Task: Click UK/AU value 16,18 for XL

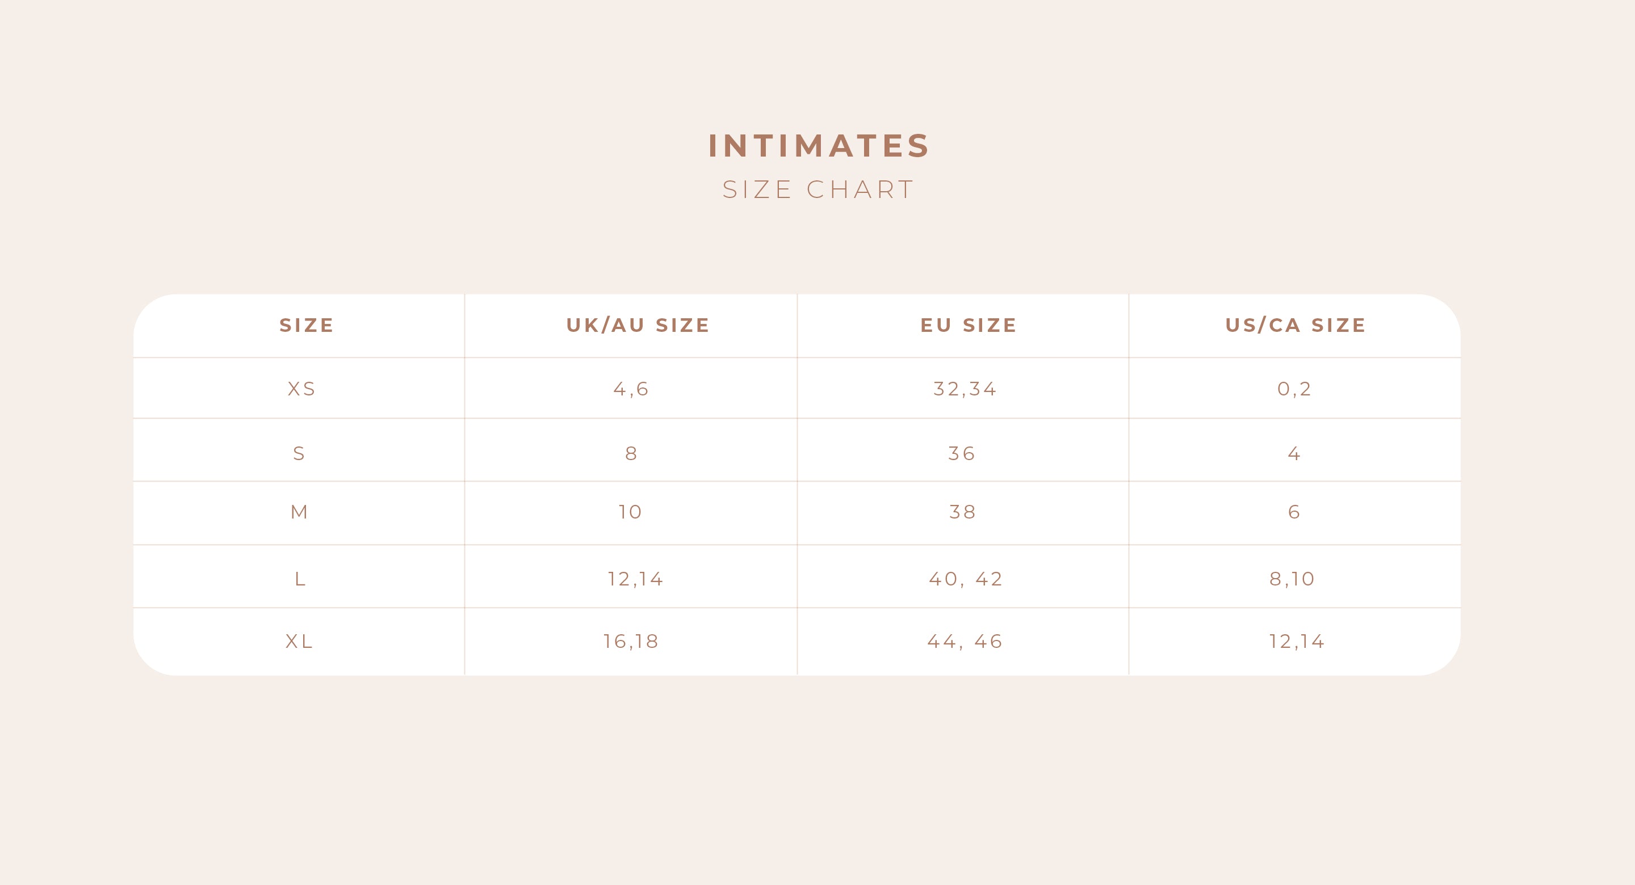Action: click(x=631, y=642)
